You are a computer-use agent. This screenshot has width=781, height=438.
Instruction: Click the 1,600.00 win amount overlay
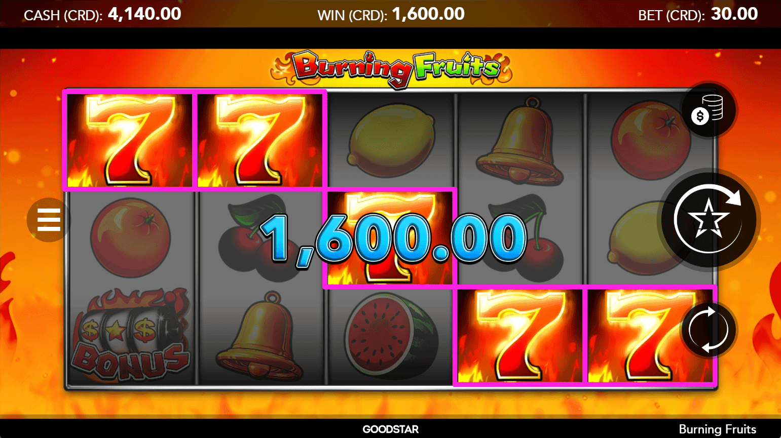coord(393,237)
